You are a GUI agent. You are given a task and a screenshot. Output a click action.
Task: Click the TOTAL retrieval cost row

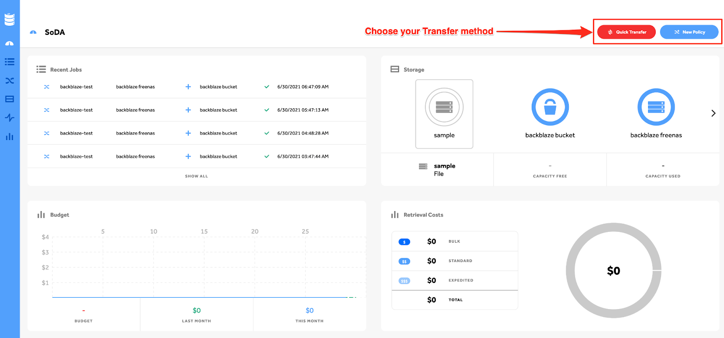coord(455,300)
